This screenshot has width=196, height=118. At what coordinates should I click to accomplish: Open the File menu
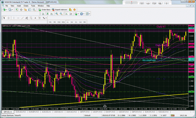[7, 6]
